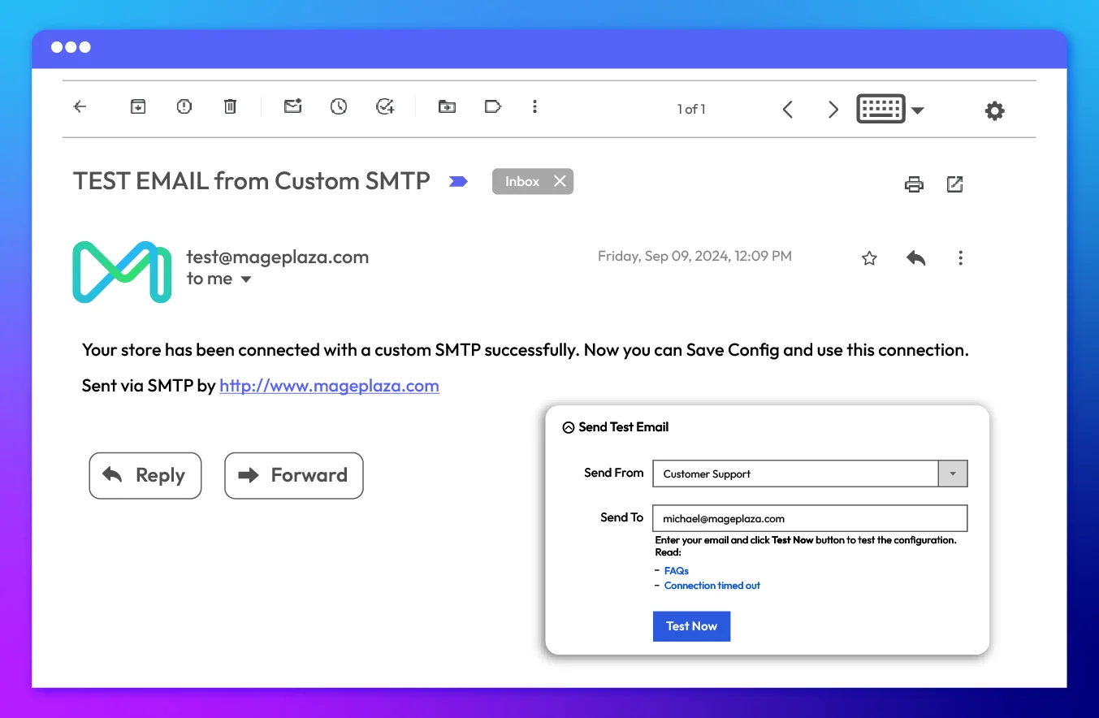Print the email
Image resolution: width=1099 pixels, height=718 pixels.
[x=915, y=184]
